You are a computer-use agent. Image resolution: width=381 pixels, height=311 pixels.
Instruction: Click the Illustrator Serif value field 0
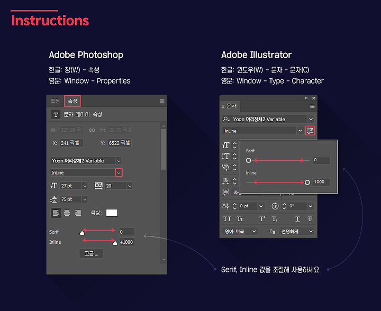tap(321, 160)
